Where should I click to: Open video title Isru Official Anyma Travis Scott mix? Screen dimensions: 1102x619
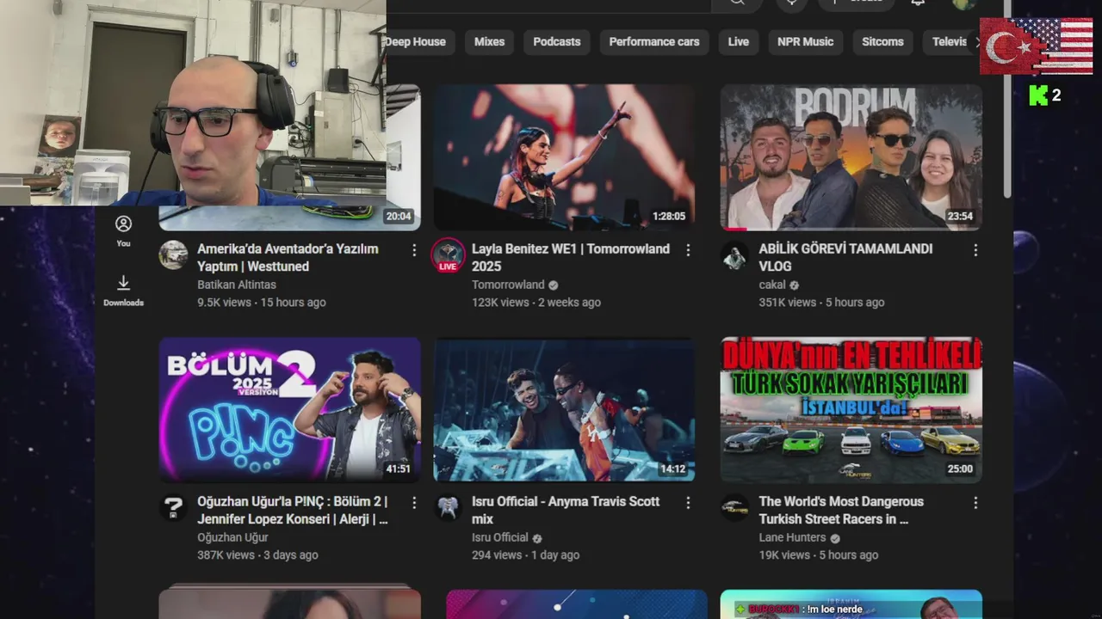pyautogui.click(x=566, y=511)
